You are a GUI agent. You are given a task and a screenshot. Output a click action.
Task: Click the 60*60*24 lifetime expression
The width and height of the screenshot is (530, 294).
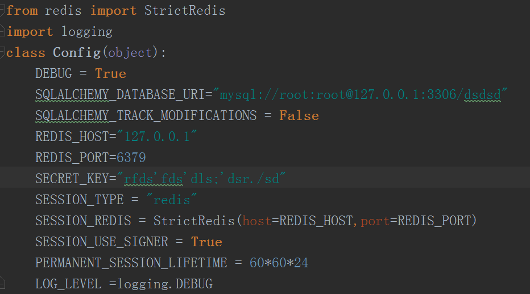coord(279,263)
